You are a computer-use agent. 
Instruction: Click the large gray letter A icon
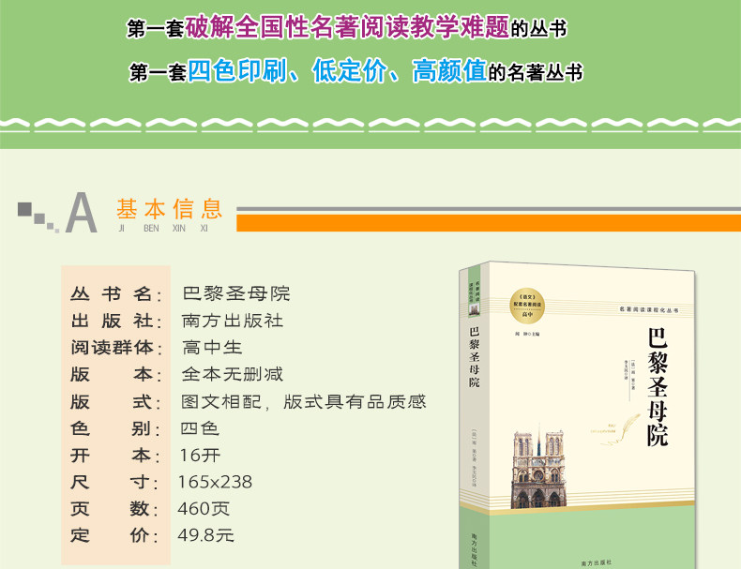(82, 213)
